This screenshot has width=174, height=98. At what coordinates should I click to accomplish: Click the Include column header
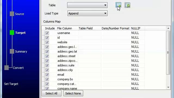pyautogui.click(x=50, y=28)
